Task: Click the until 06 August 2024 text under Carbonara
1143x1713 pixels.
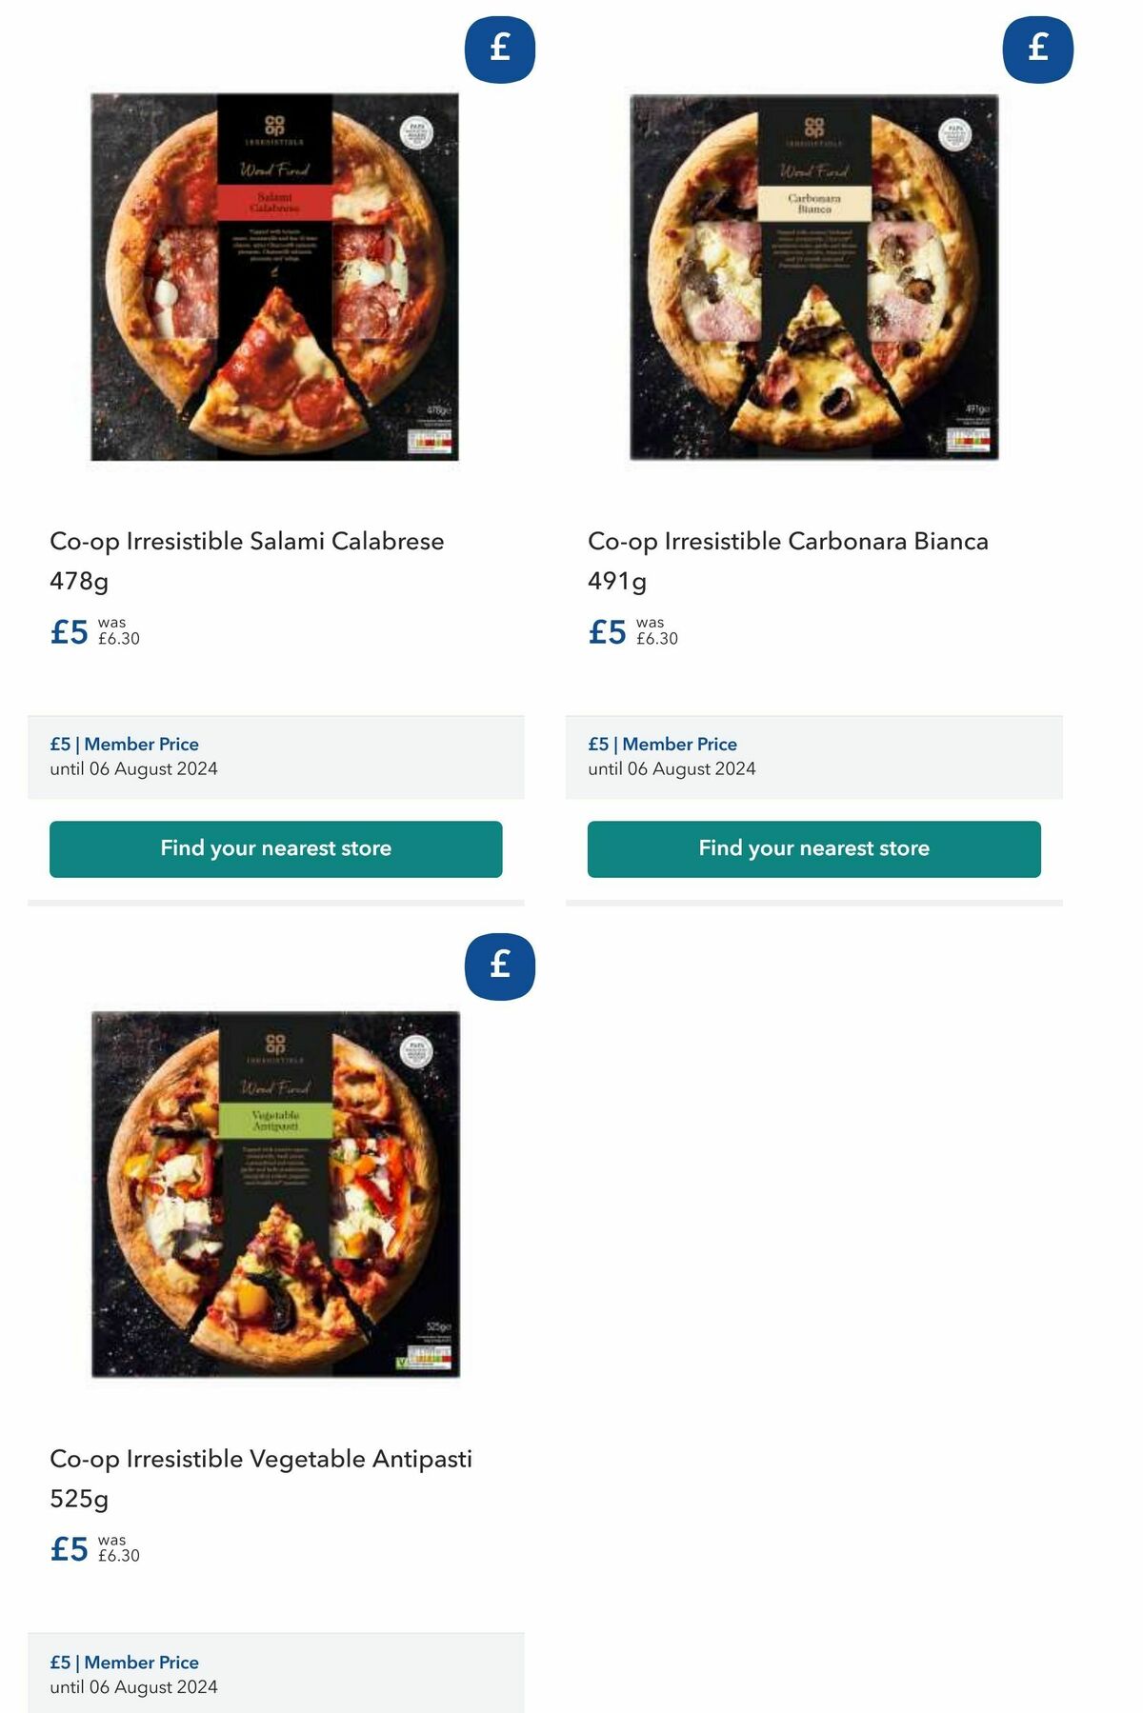Action: click(672, 768)
